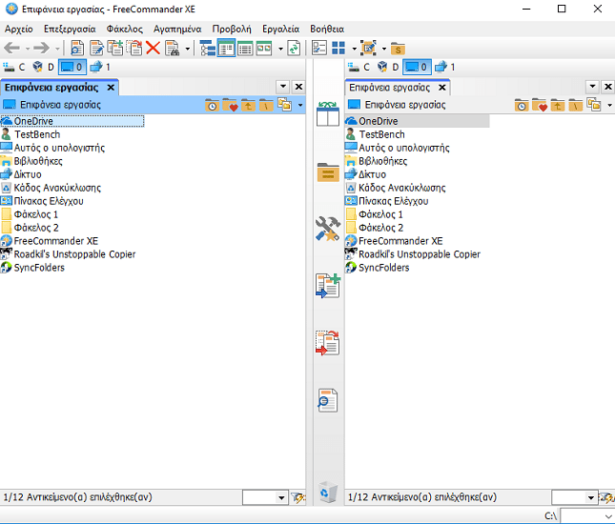Swap panels with the top splitter icon
This screenshot has height=524, width=615.
pyautogui.click(x=328, y=114)
